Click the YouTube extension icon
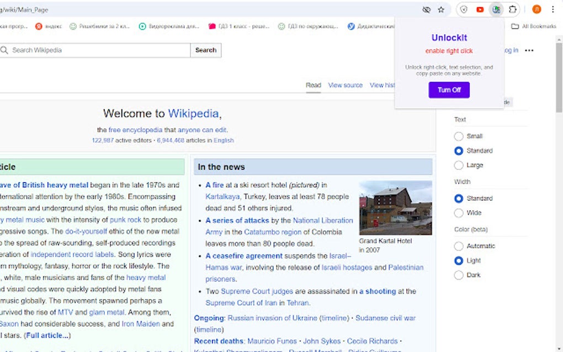This screenshot has height=352, width=563. point(480,9)
